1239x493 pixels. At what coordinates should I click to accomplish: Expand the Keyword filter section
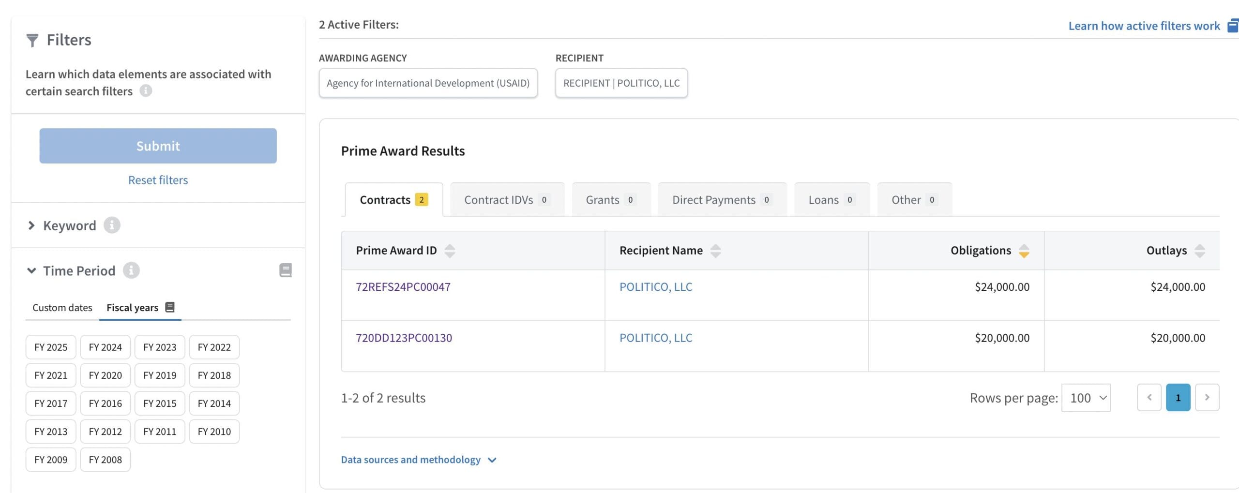click(x=31, y=225)
